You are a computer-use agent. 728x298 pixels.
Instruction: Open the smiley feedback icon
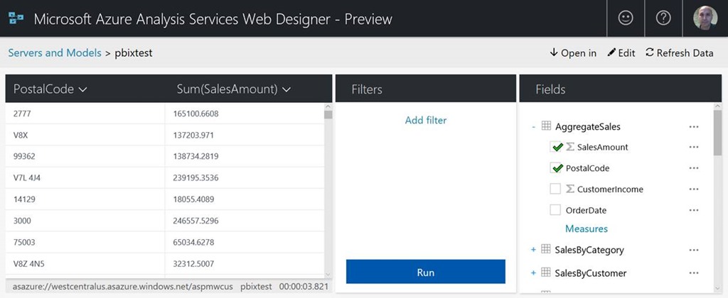626,18
